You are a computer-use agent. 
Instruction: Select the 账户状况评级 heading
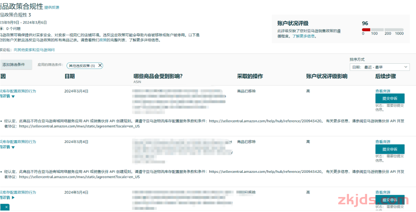tap(293, 23)
